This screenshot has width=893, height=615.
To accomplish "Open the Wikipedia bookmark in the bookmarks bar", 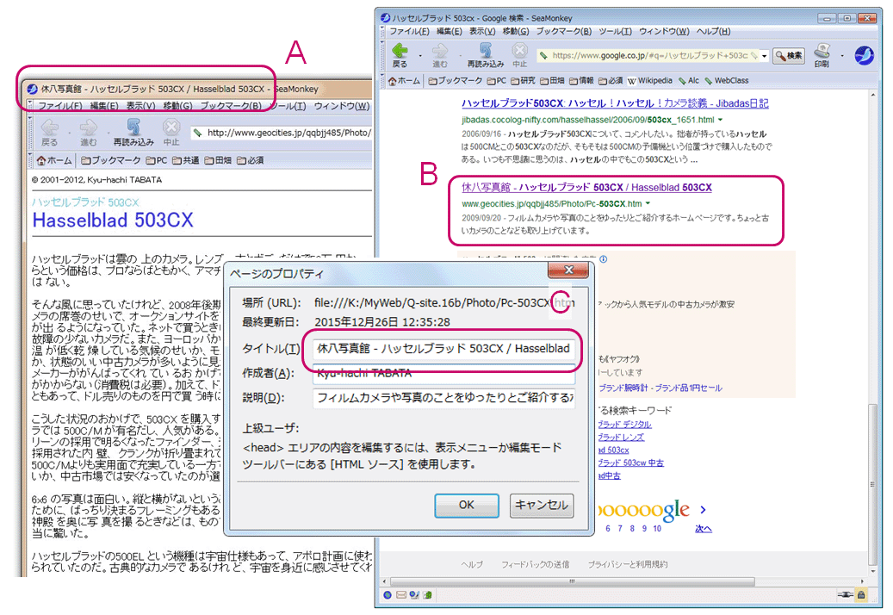I will point(650,81).
